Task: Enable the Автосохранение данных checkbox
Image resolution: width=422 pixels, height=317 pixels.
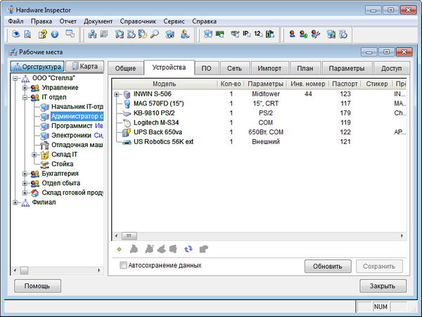Action: [x=124, y=266]
